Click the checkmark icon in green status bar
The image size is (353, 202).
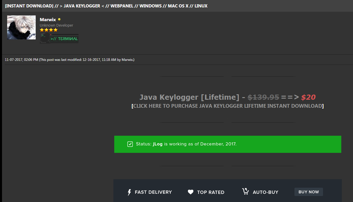point(130,144)
